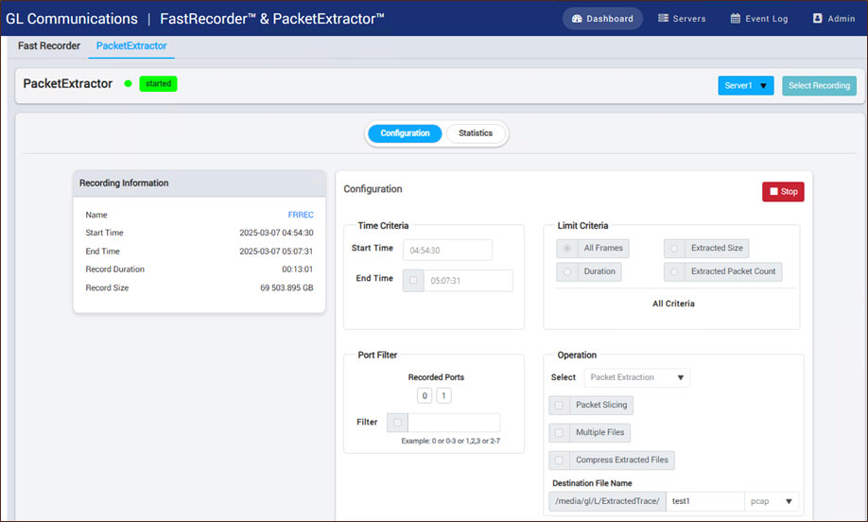Click the started status badge
Viewport: 868px width, 522px height.
click(158, 83)
